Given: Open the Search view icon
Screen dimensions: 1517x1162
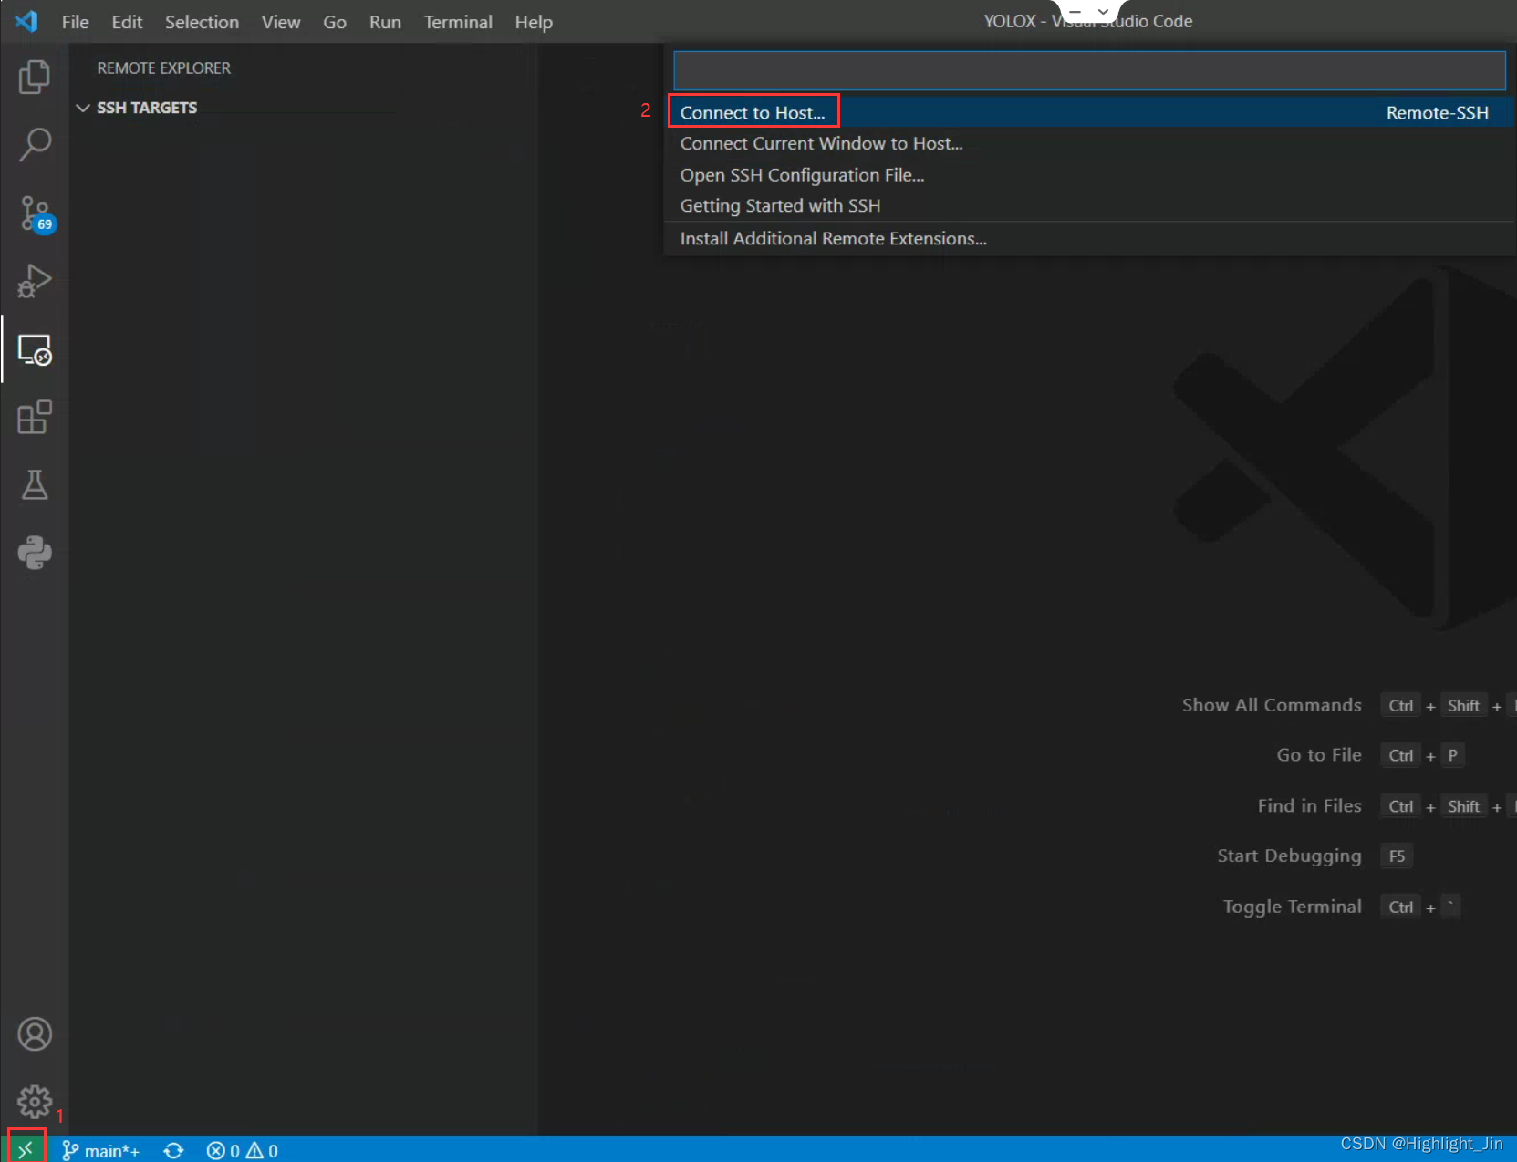Looking at the screenshot, I should tap(35, 144).
